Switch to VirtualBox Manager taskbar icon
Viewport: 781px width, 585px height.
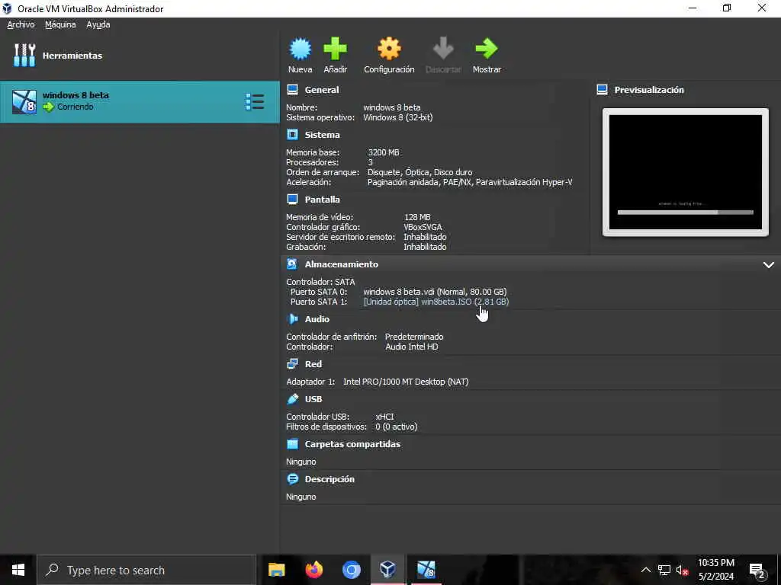388,570
